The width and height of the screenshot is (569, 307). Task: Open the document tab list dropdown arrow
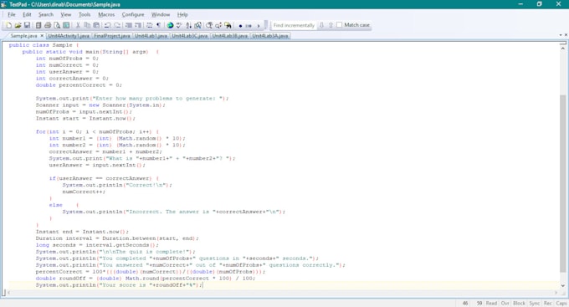(x=561, y=35)
